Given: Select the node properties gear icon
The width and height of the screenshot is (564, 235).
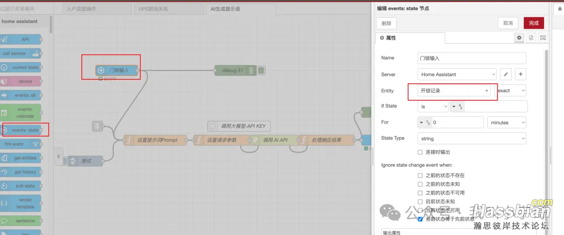Looking at the screenshot, I should (519, 38).
